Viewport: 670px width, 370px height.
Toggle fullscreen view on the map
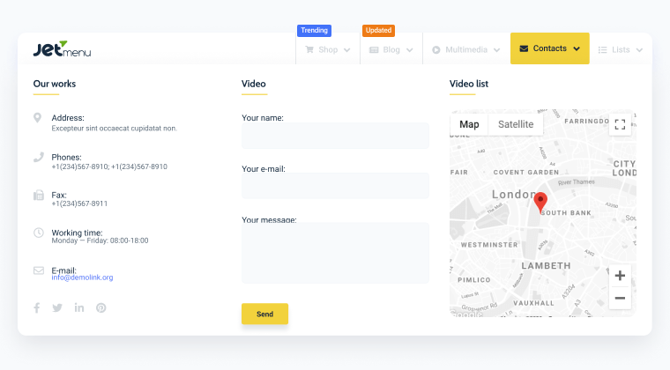pos(620,124)
